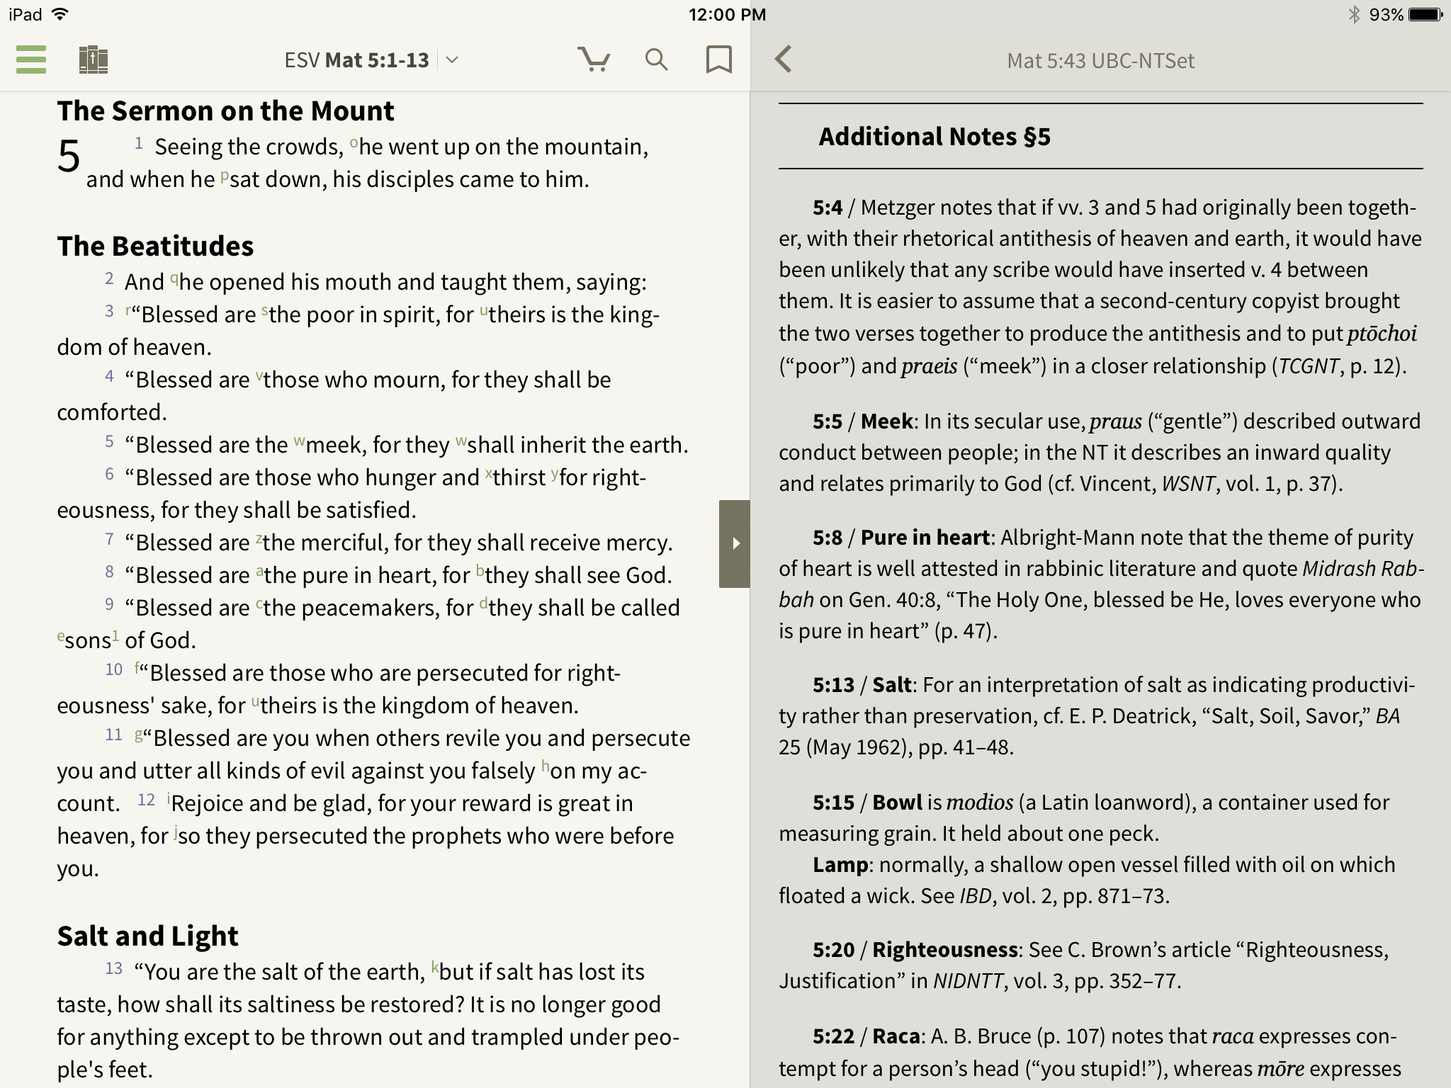Open cross-reference q before 'he opened'
Screen dimensions: 1451x1088
click(x=174, y=278)
